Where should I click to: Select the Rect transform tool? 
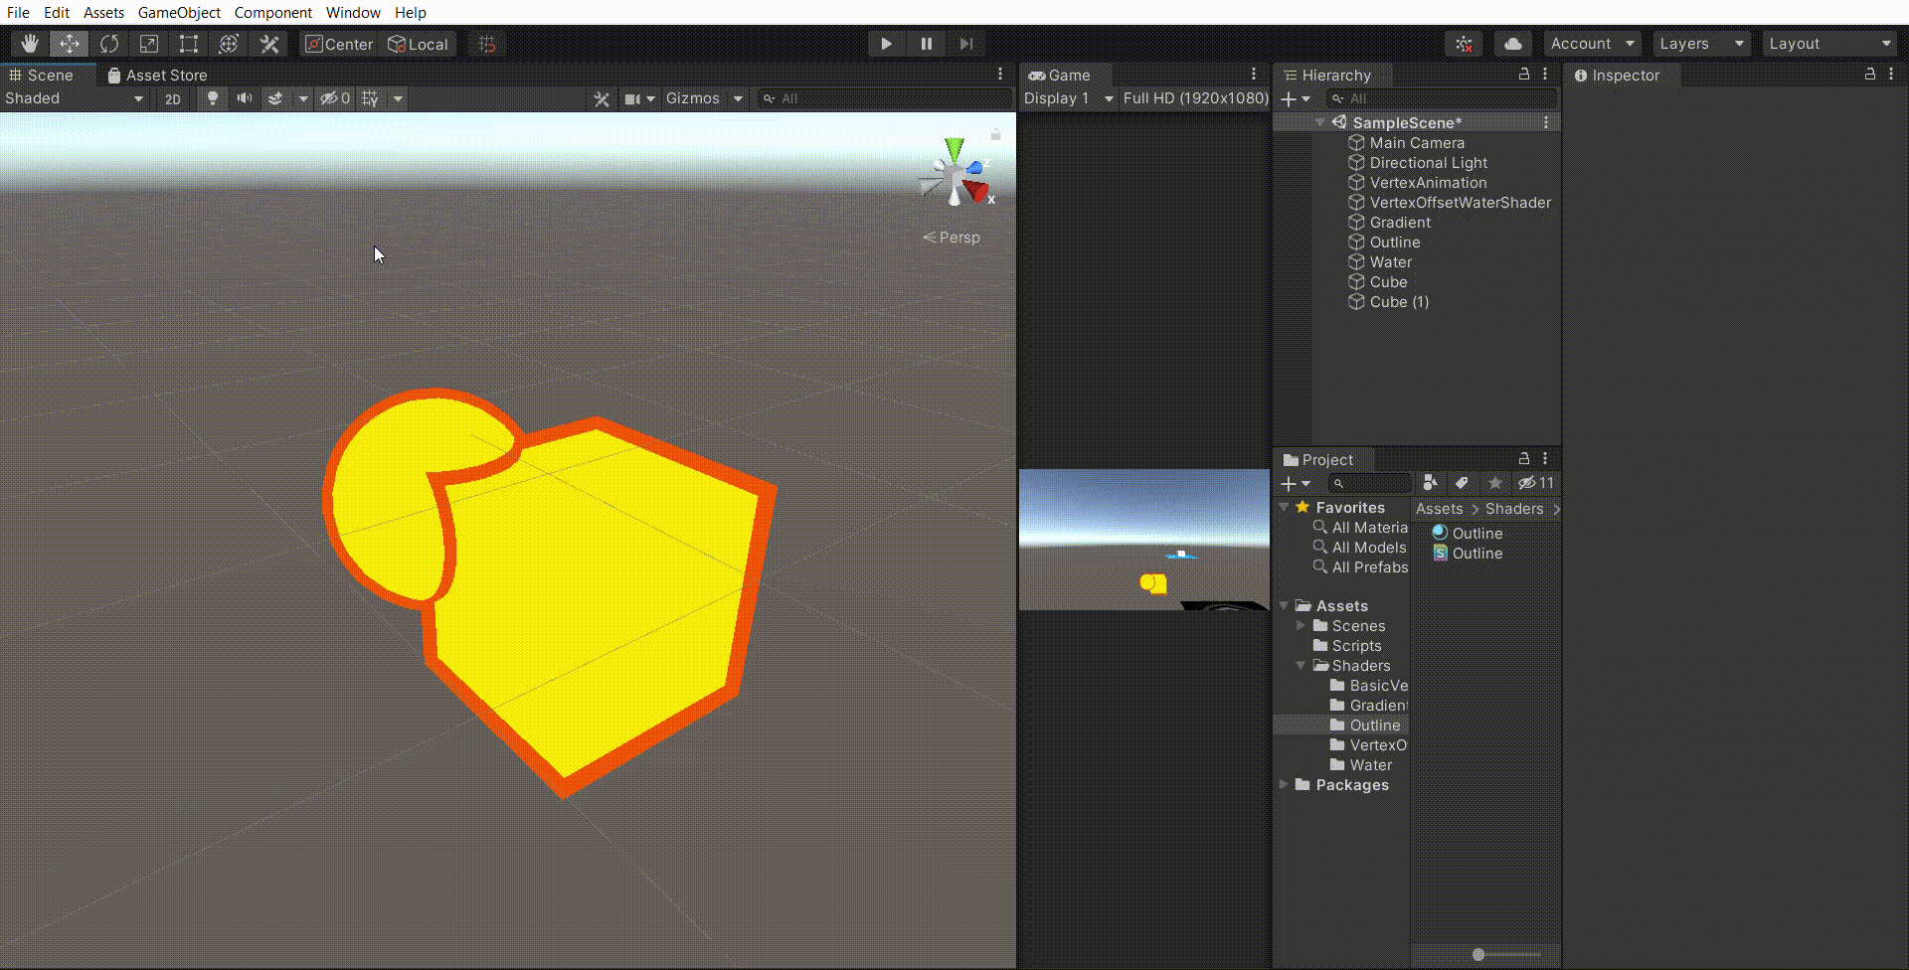tap(189, 44)
